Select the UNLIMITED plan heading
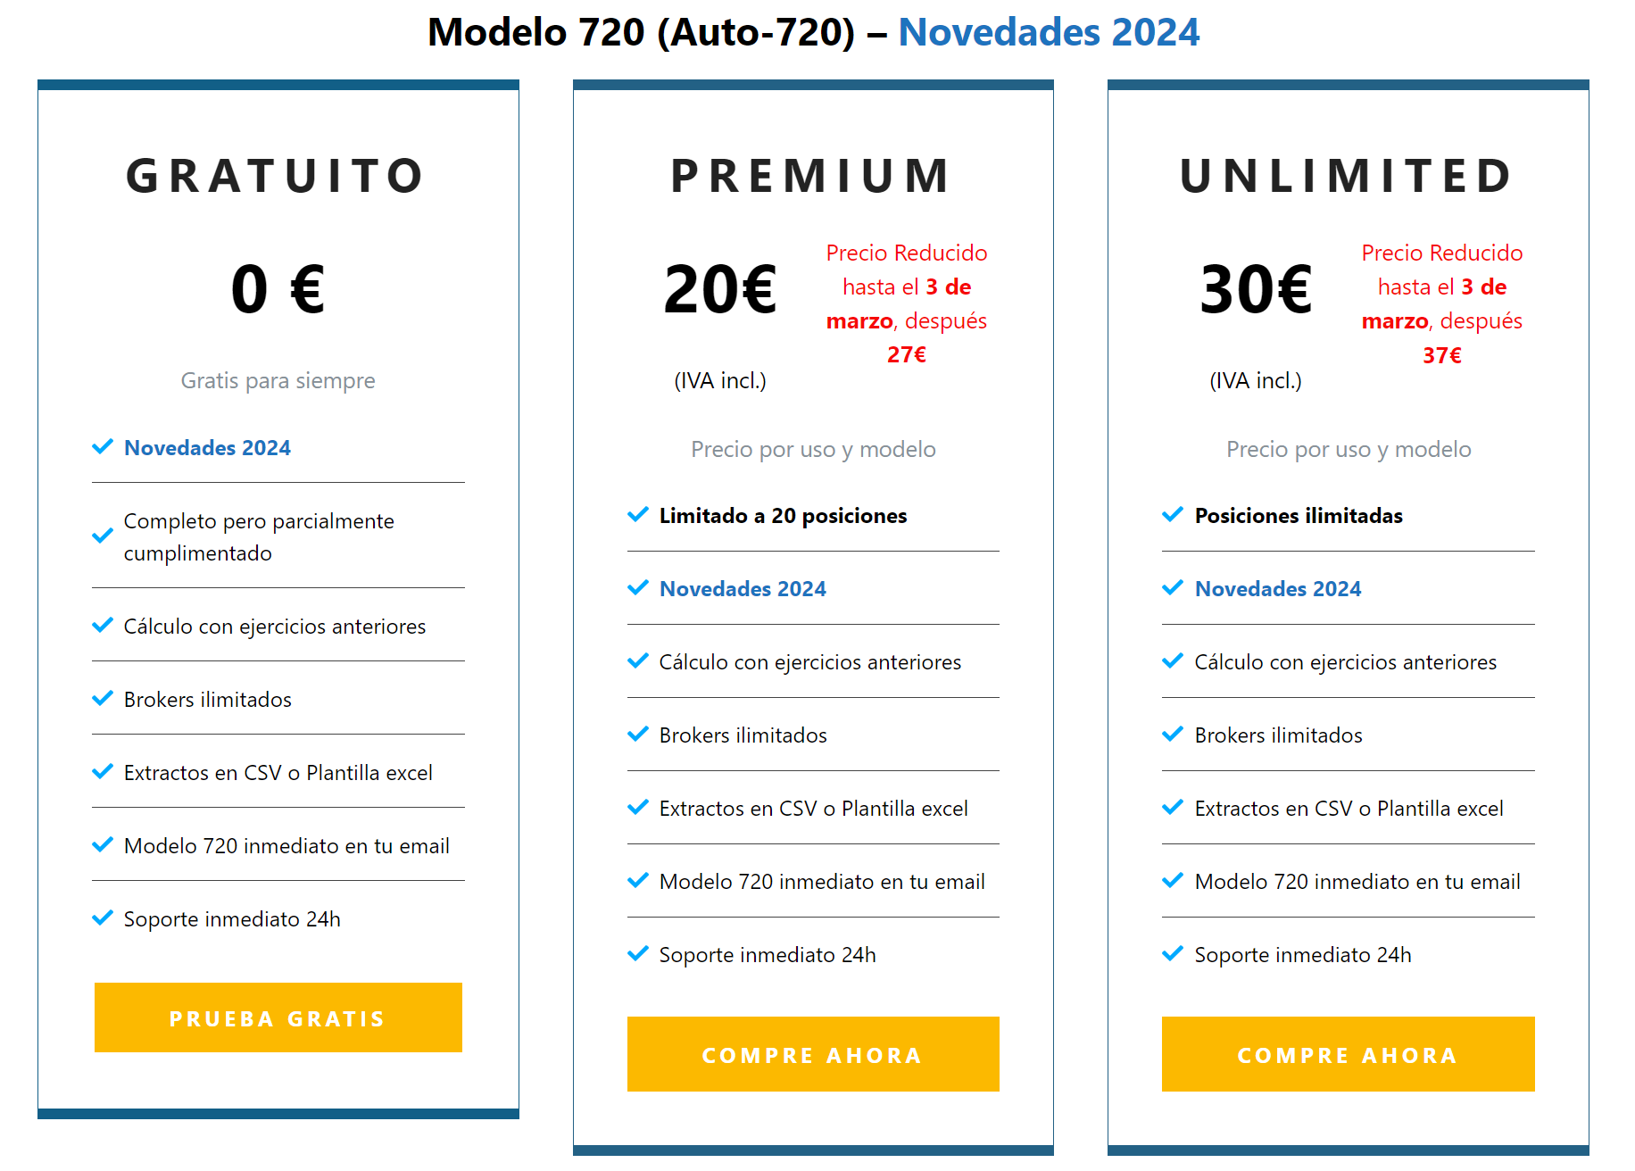Viewport: 1635px width, 1171px height. click(1346, 176)
